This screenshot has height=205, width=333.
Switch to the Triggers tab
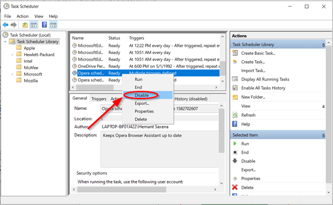coord(99,99)
